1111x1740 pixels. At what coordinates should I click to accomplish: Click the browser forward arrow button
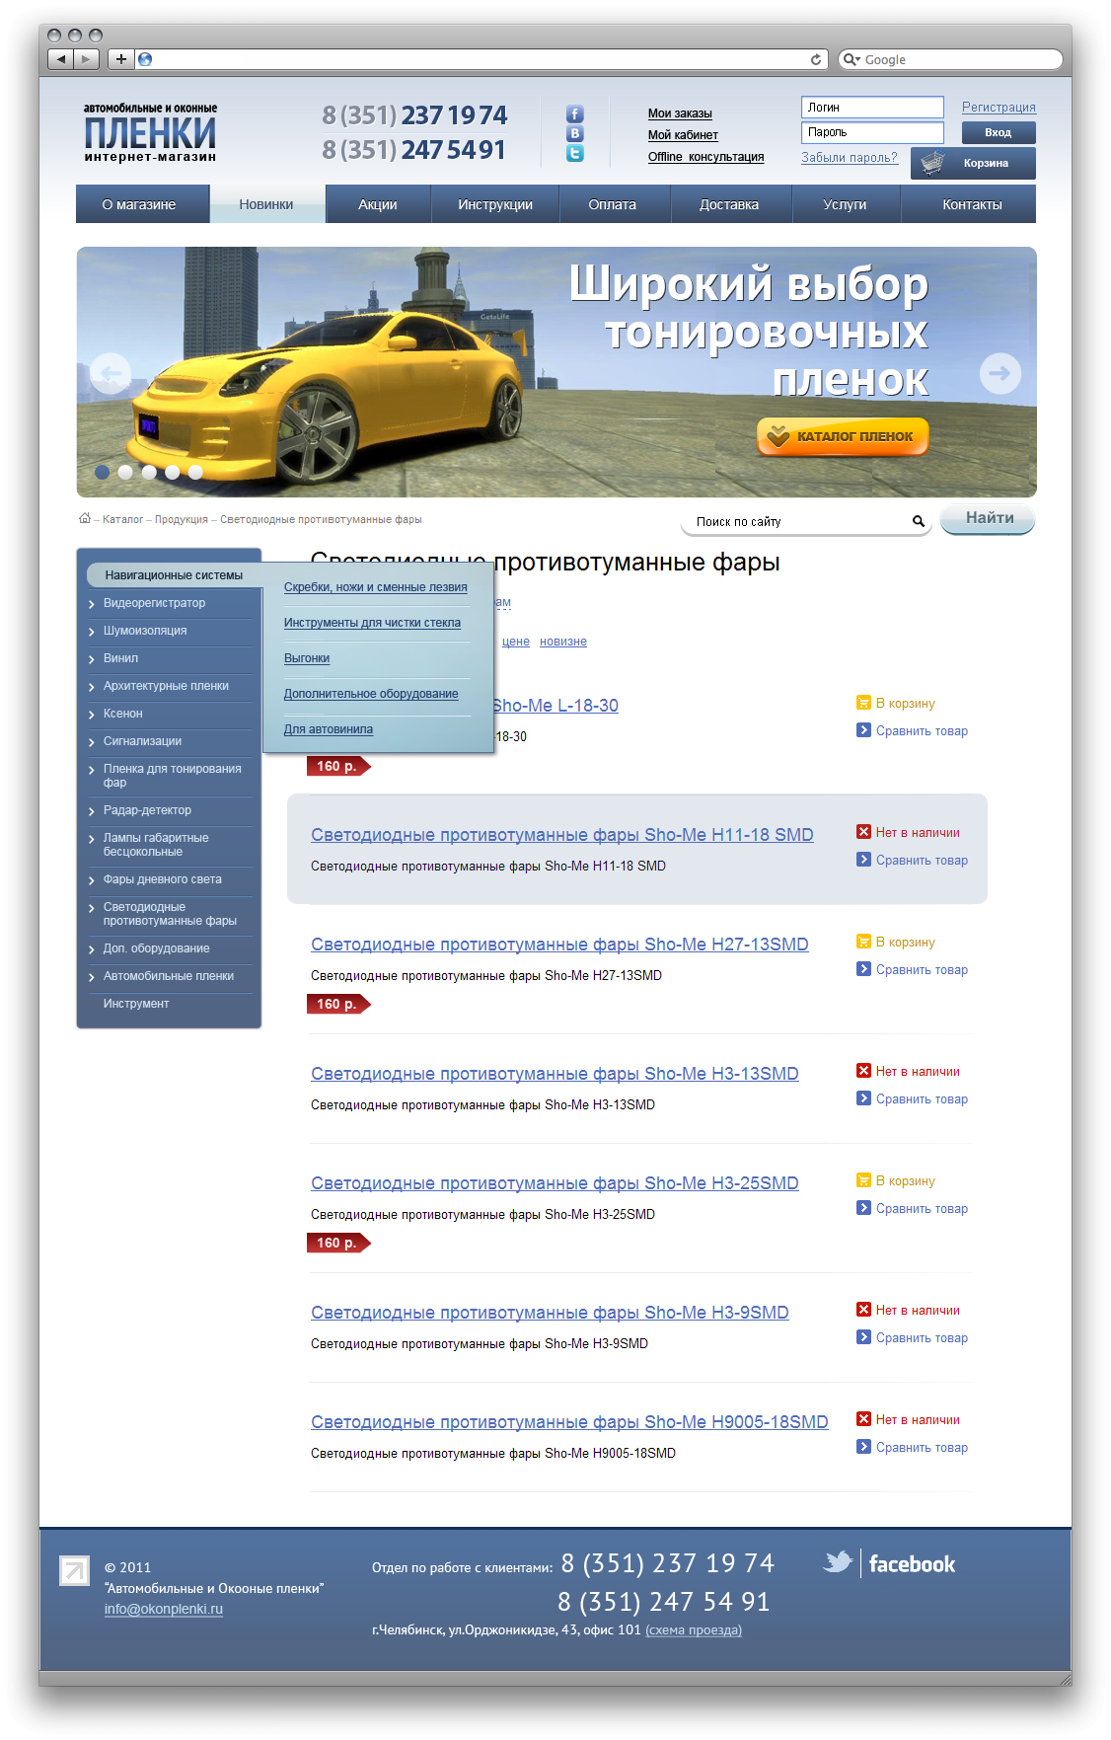pos(87,59)
